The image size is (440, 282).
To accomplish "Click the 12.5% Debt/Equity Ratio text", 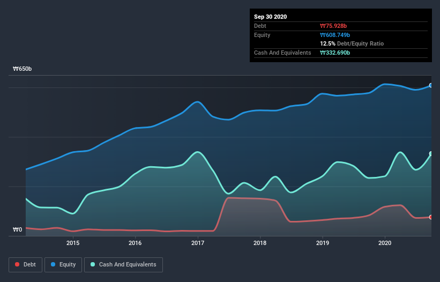I will (352, 43).
